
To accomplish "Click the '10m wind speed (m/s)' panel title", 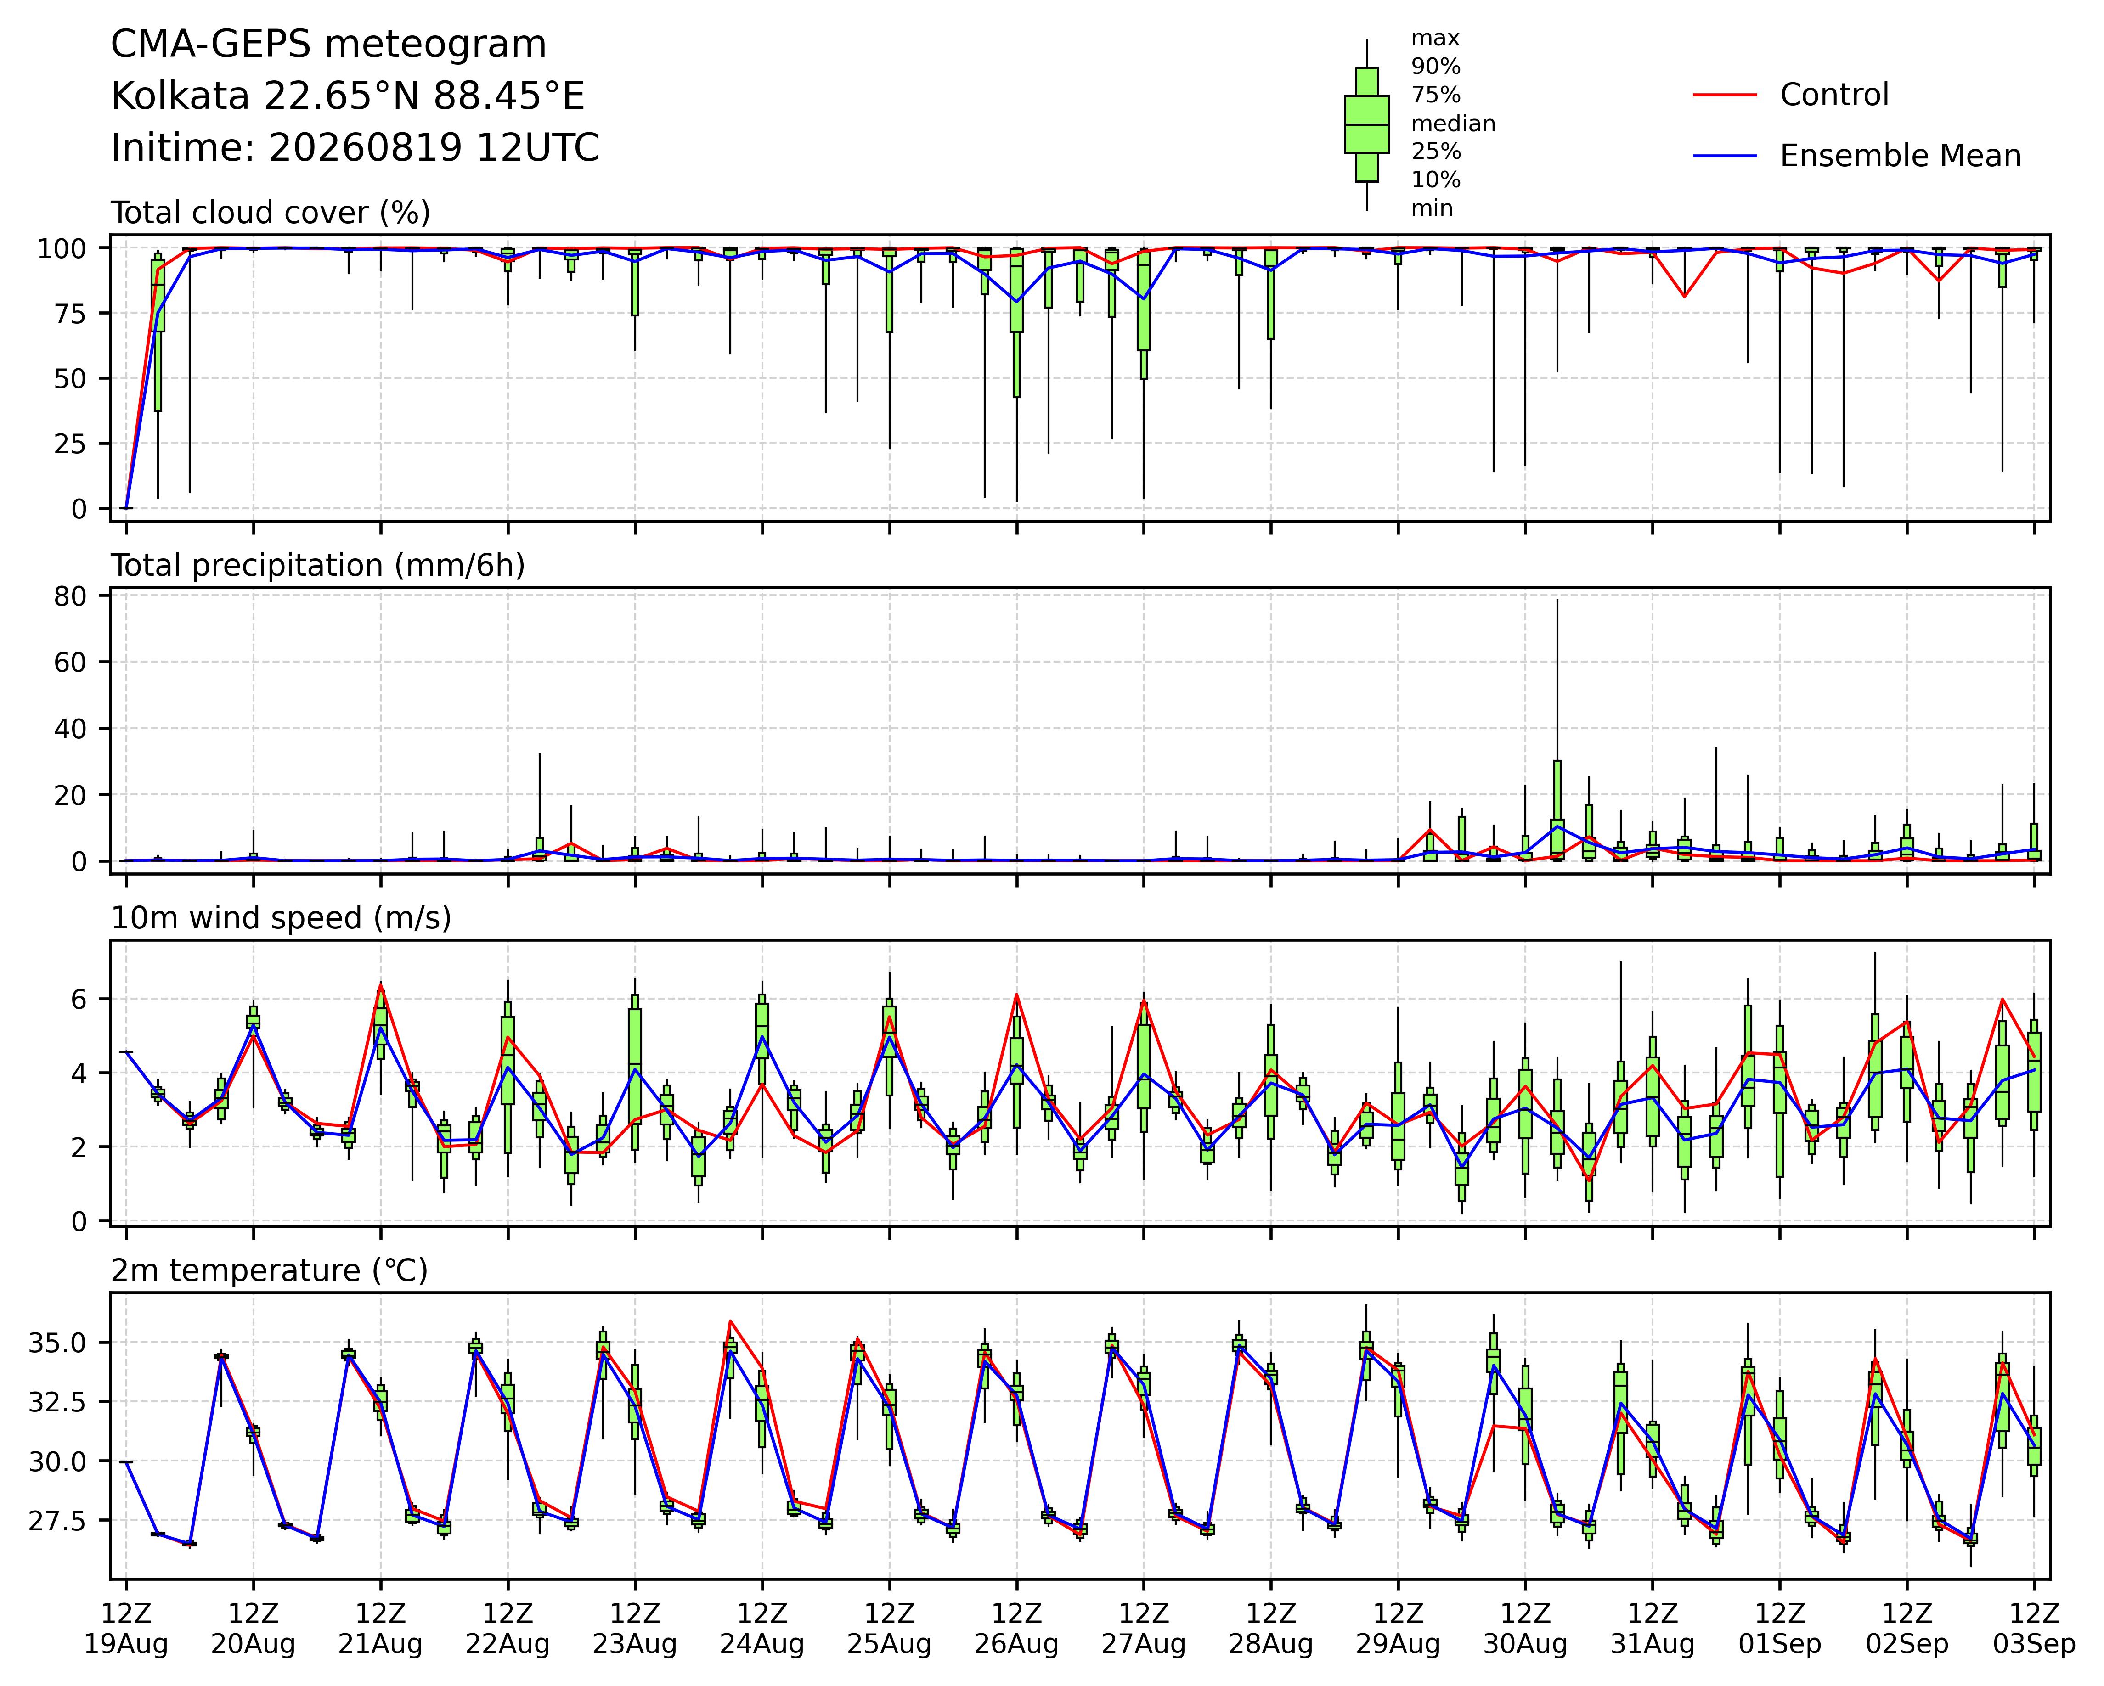I will (281, 918).
